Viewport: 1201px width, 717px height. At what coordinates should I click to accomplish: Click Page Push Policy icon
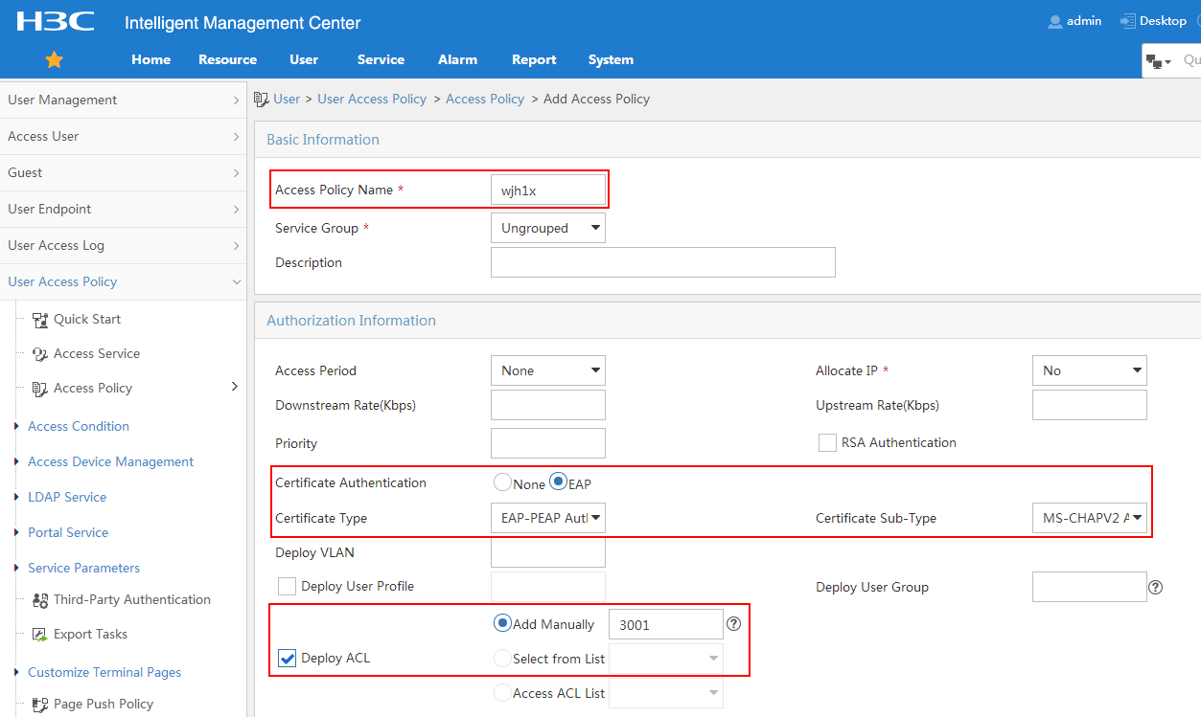coord(40,705)
